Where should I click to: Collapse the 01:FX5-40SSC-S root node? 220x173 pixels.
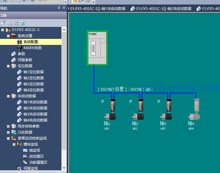pos(2,30)
